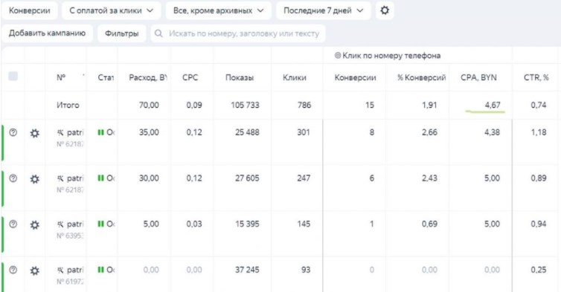
Task: Click the 'Добавить кампанию' button
Action: pos(47,33)
